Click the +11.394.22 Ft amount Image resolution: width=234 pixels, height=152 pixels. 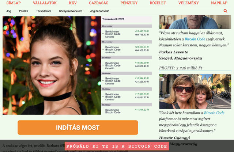pyautogui.click(x=142, y=110)
